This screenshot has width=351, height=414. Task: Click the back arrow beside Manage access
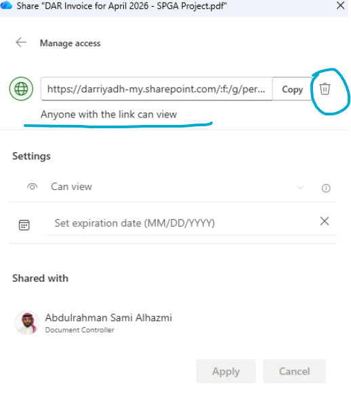point(21,42)
